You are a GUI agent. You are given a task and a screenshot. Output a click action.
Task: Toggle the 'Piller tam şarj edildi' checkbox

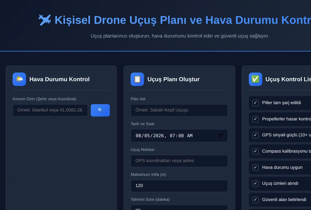256,103
